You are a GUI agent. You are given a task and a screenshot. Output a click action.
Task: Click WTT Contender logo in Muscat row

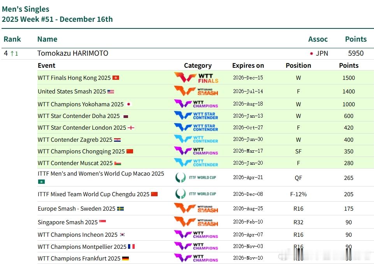[196, 163]
